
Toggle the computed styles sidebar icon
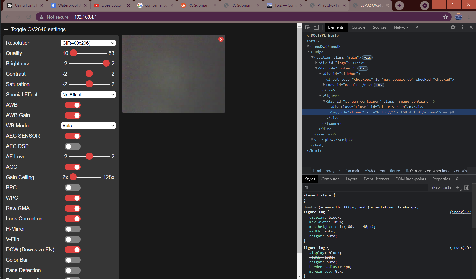467,188
